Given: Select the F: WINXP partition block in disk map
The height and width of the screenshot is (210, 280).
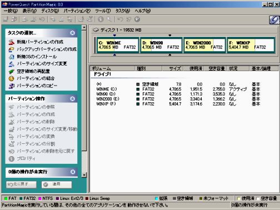Looking at the screenshot, I should 251,45.
